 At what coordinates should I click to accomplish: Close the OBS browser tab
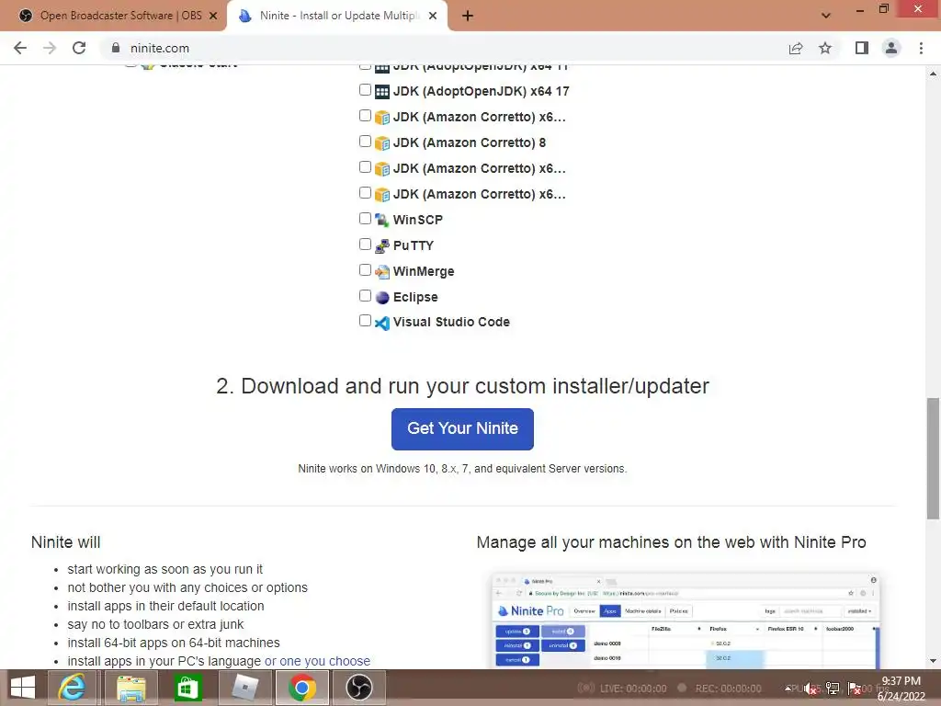tap(213, 17)
